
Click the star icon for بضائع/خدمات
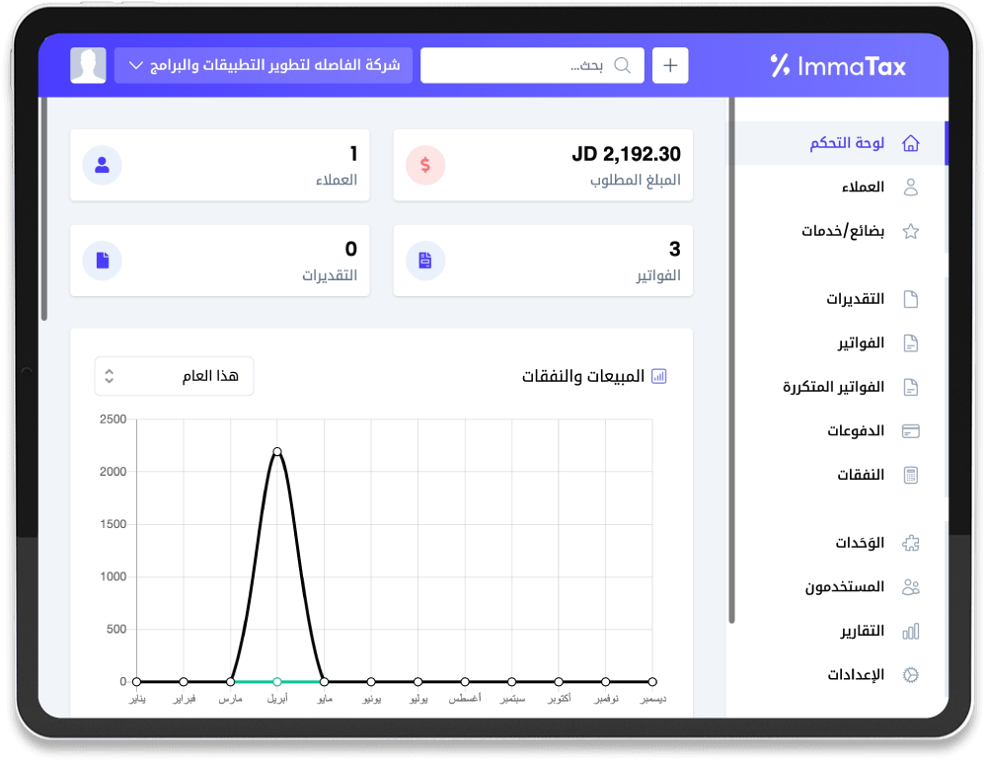pos(910,231)
